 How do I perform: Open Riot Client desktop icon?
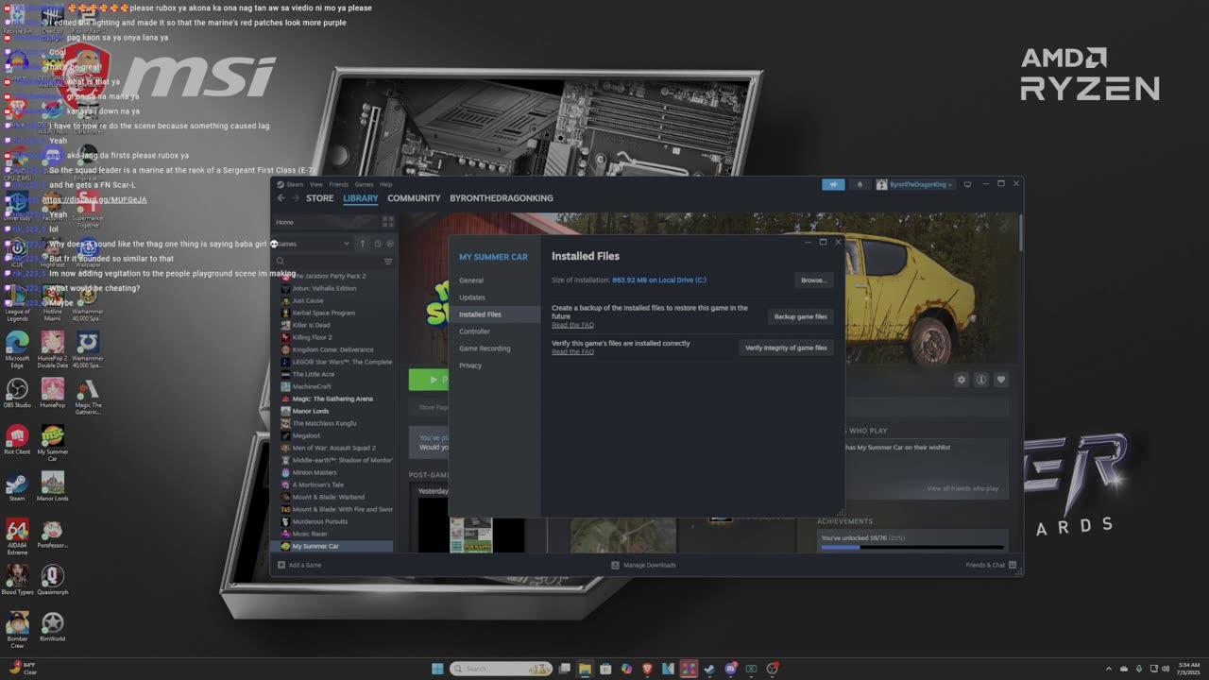click(x=17, y=440)
